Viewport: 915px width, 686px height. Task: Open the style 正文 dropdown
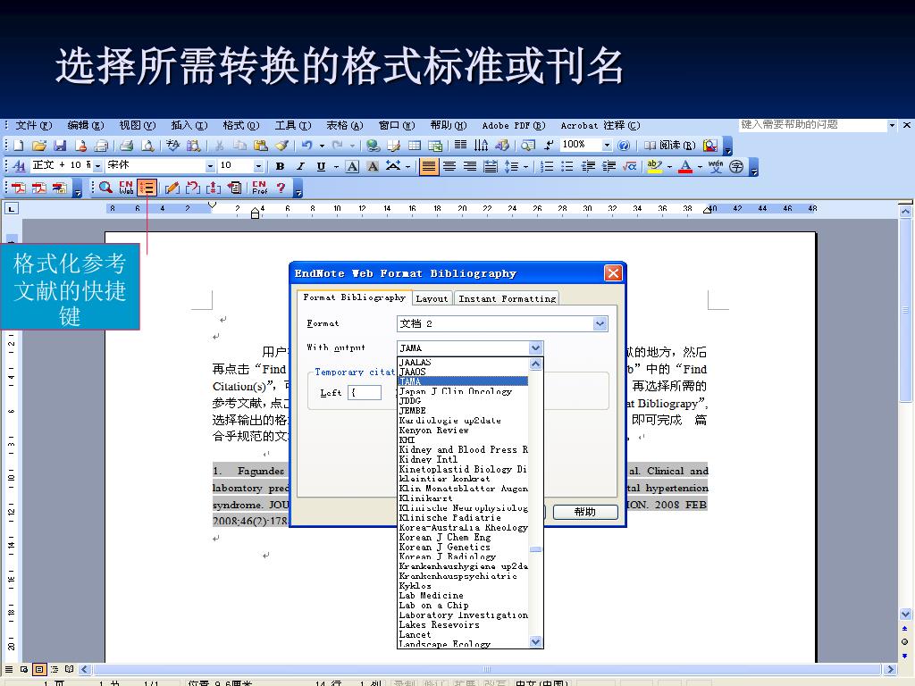click(97, 166)
